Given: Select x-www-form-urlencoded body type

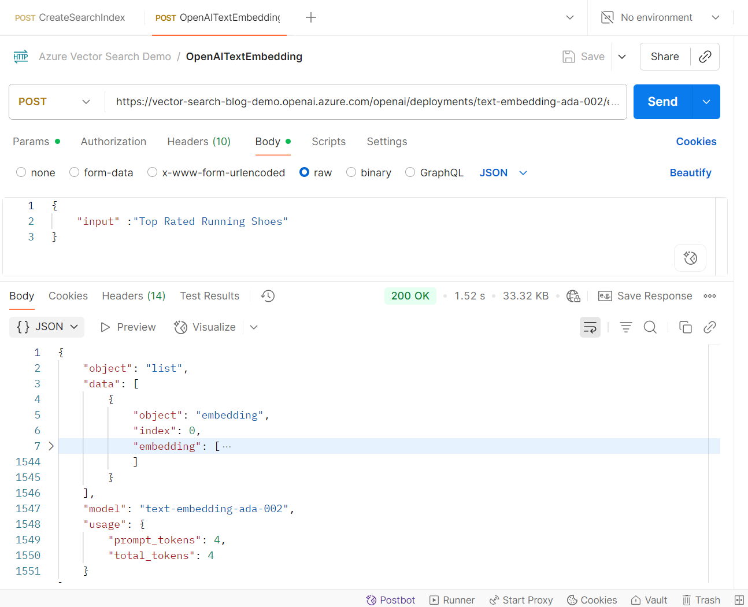Looking at the screenshot, I should pos(153,172).
